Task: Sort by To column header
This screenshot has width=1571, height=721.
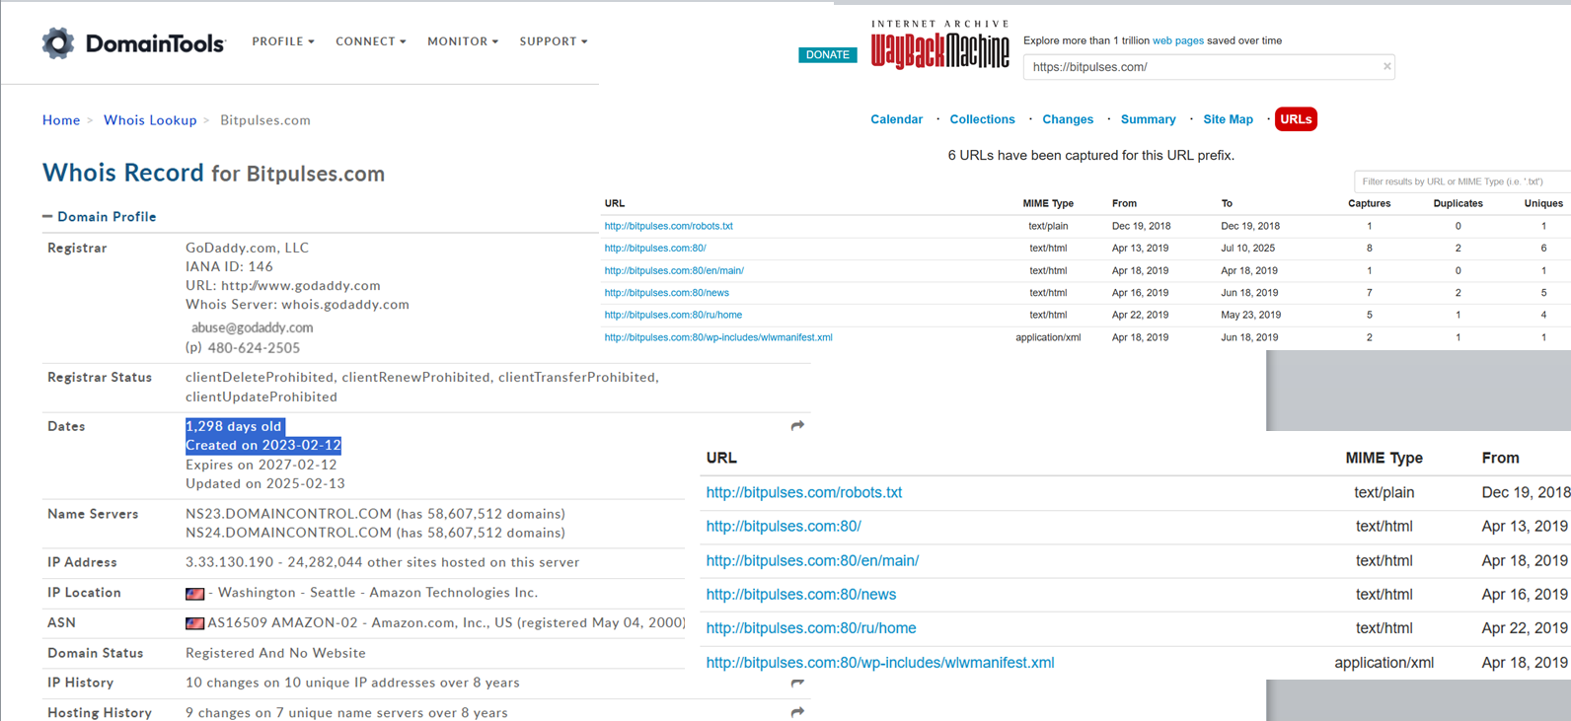Action: tap(1227, 203)
